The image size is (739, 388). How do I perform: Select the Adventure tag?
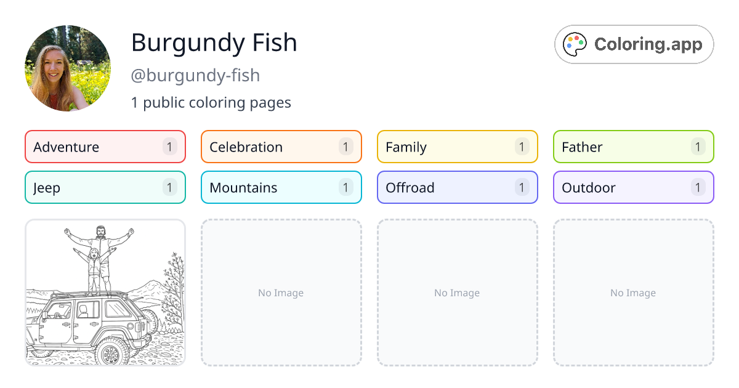(105, 147)
